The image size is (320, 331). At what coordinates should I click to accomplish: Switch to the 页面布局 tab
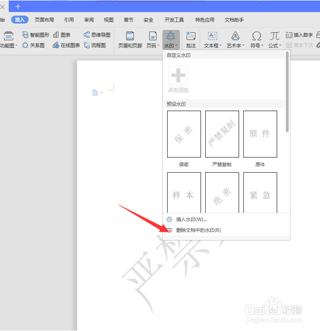45,20
